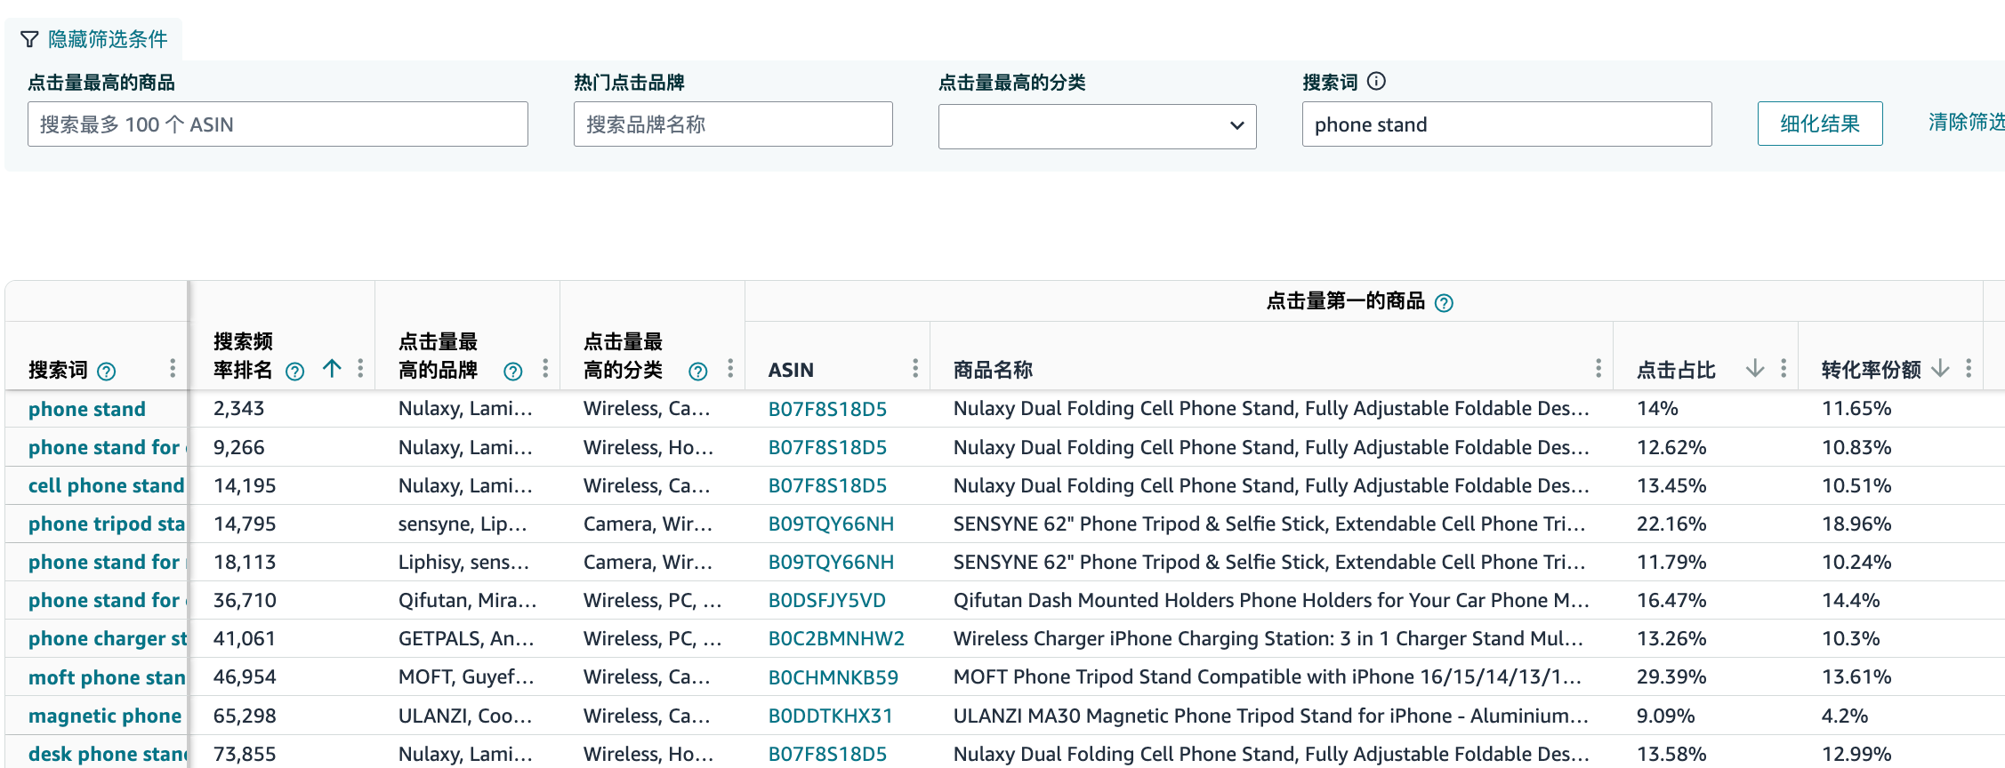Image resolution: width=2005 pixels, height=768 pixels.
Task: Click the brand cell 'sensyne, Lip…'
Action: tap(463, 524)
